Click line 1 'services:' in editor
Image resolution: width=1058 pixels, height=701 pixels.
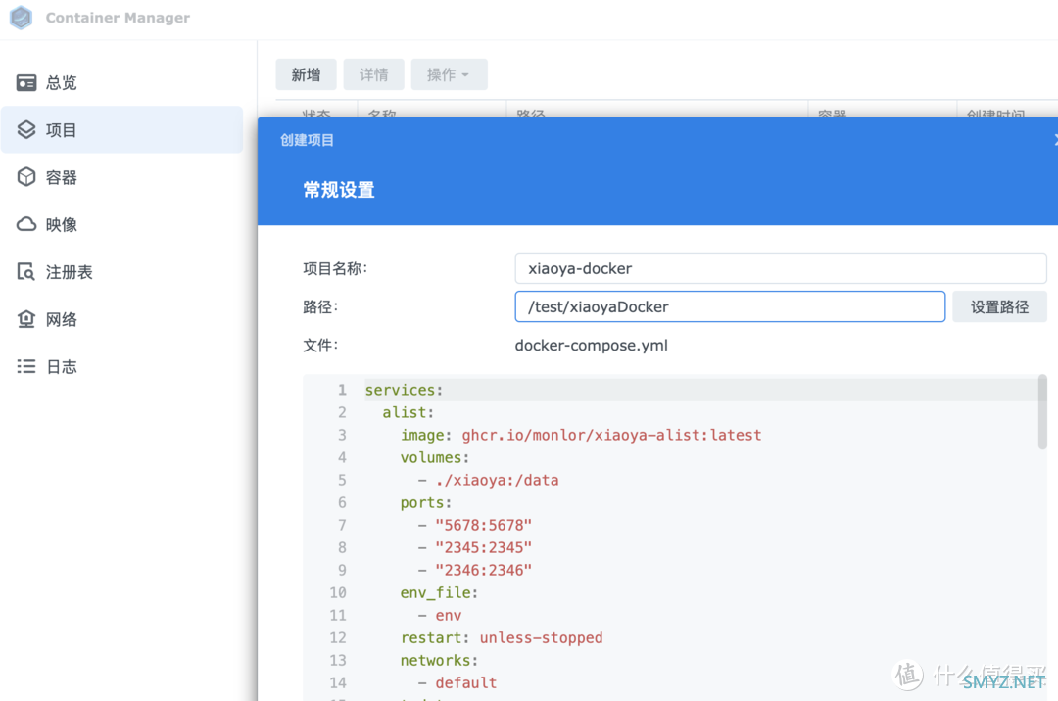point(404,390)
